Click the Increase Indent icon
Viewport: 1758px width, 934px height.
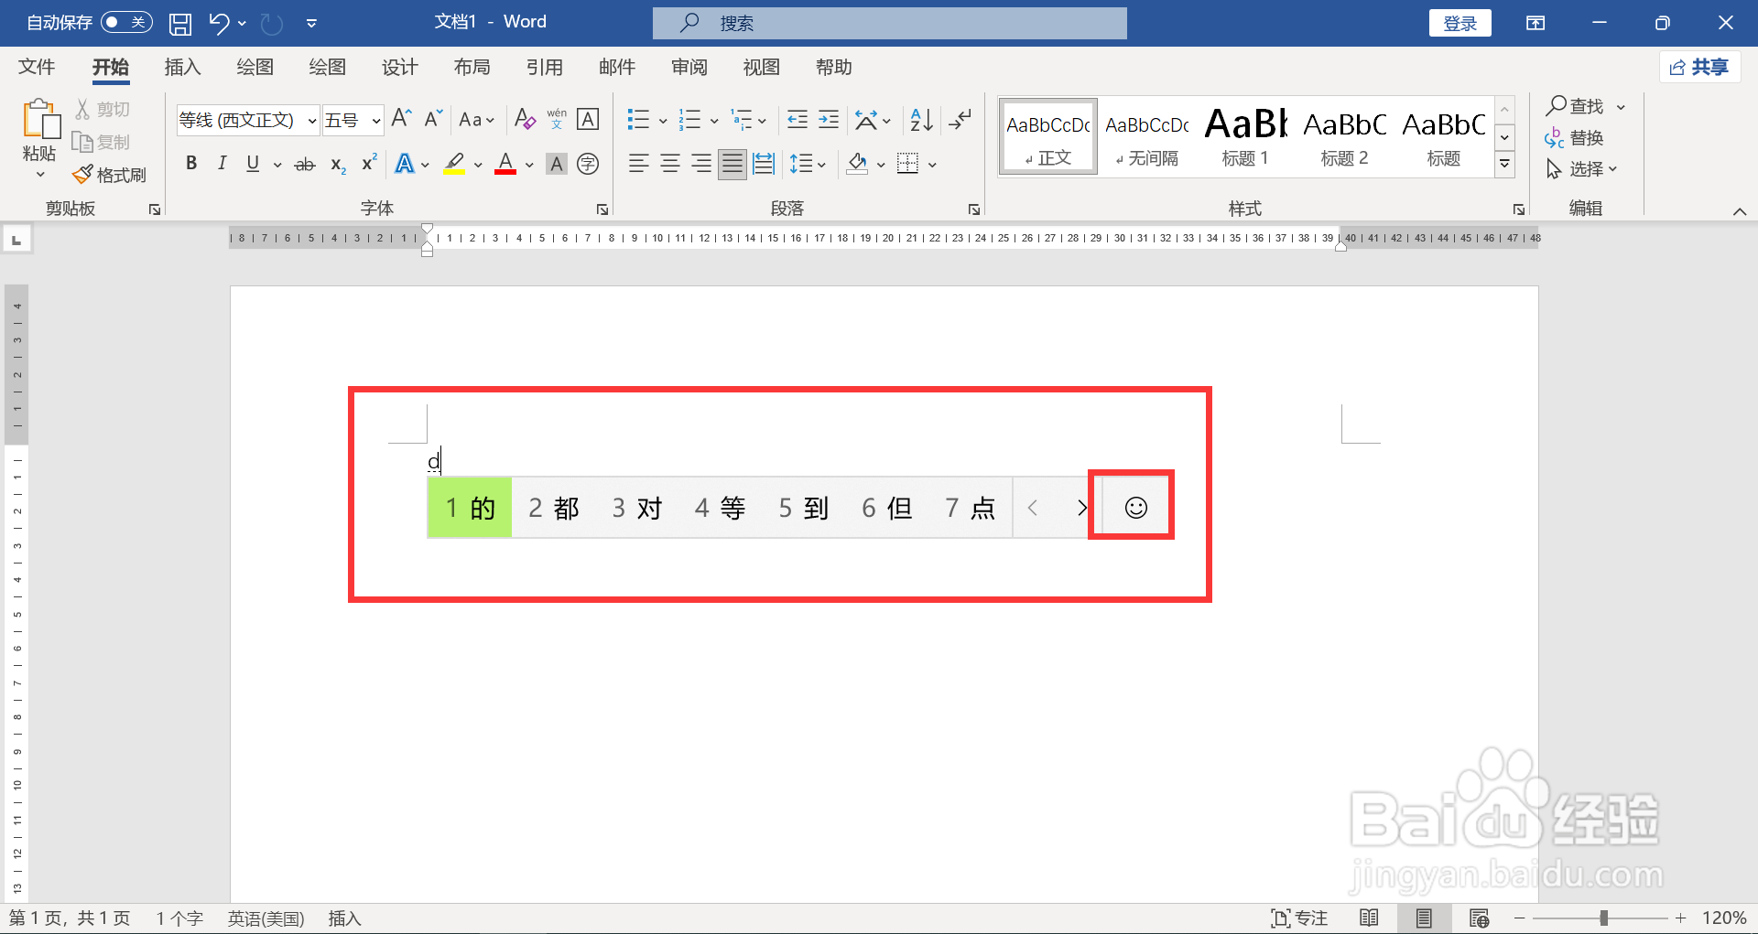tap(829, 119)
